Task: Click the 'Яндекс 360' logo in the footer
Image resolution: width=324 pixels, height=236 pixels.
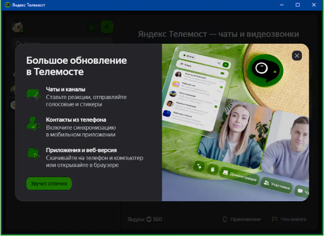Action: tap(145, 219)
